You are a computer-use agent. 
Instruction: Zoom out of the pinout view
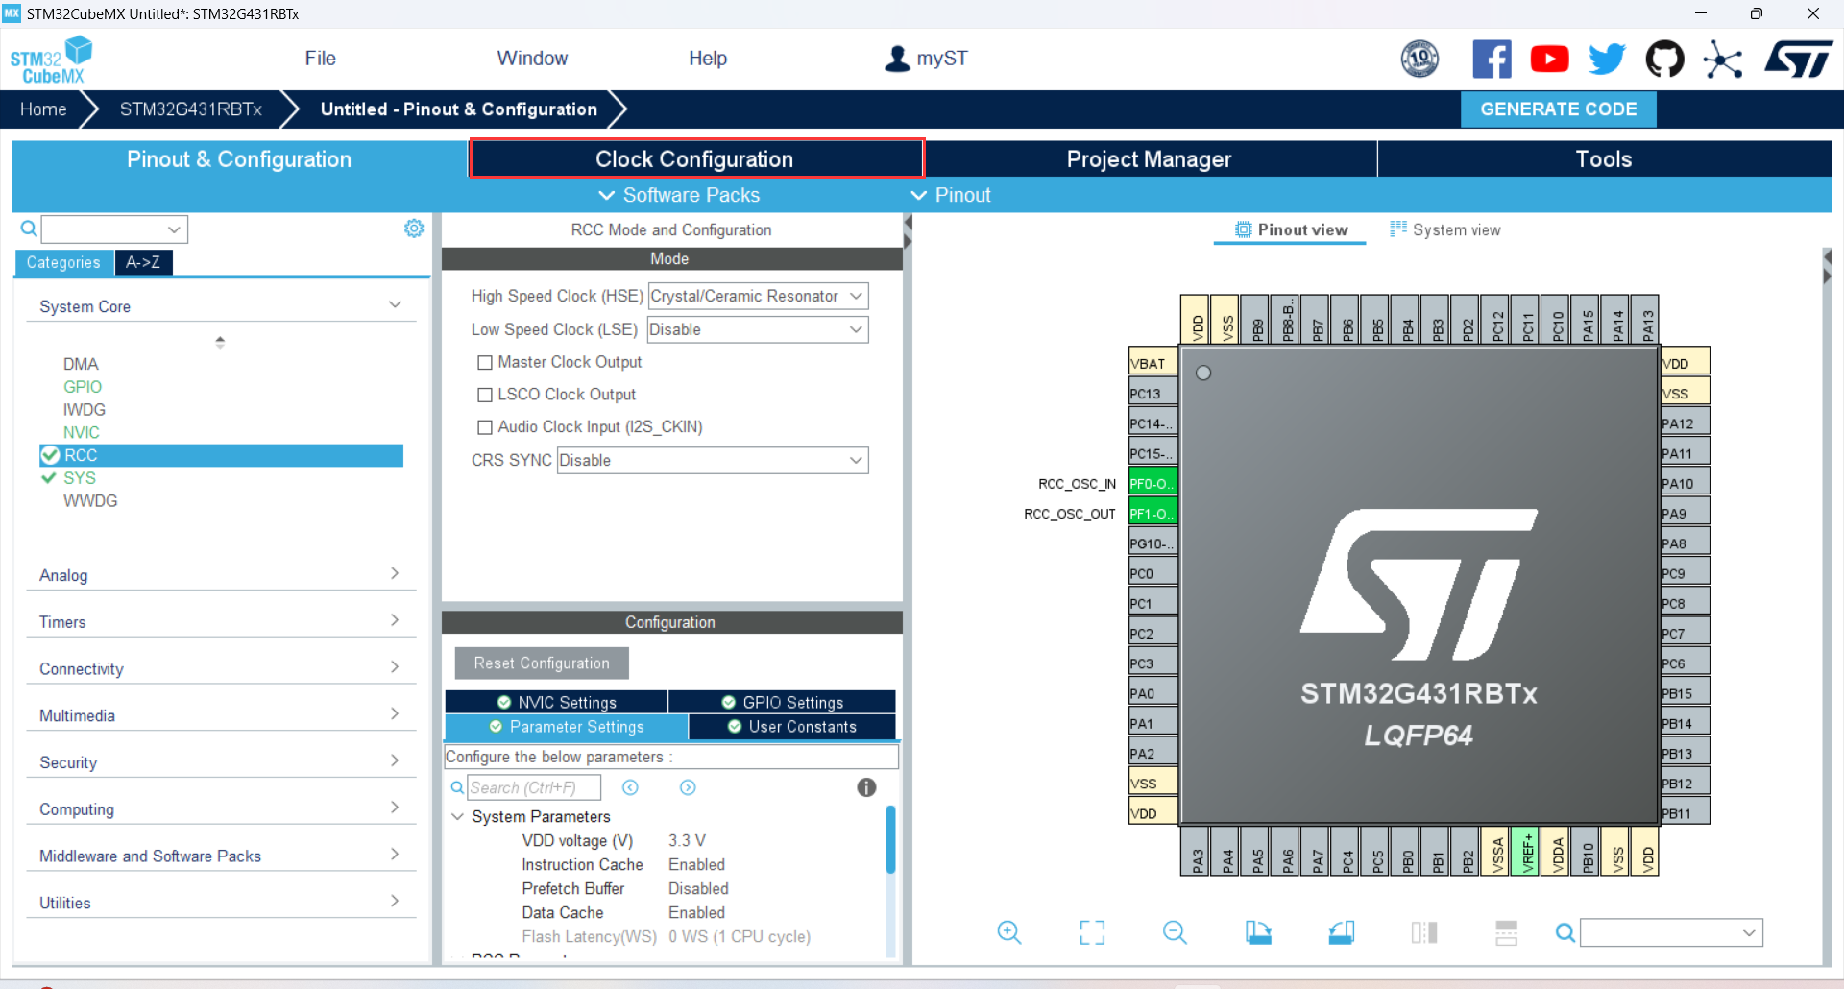click(x=1175, y=932)
